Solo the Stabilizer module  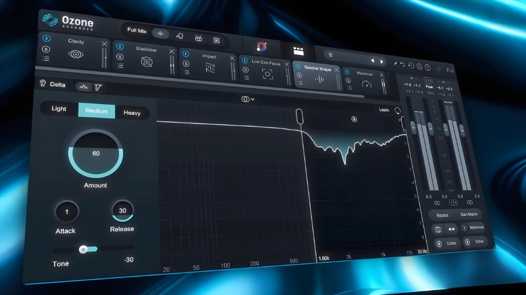[x=120, y=57]
